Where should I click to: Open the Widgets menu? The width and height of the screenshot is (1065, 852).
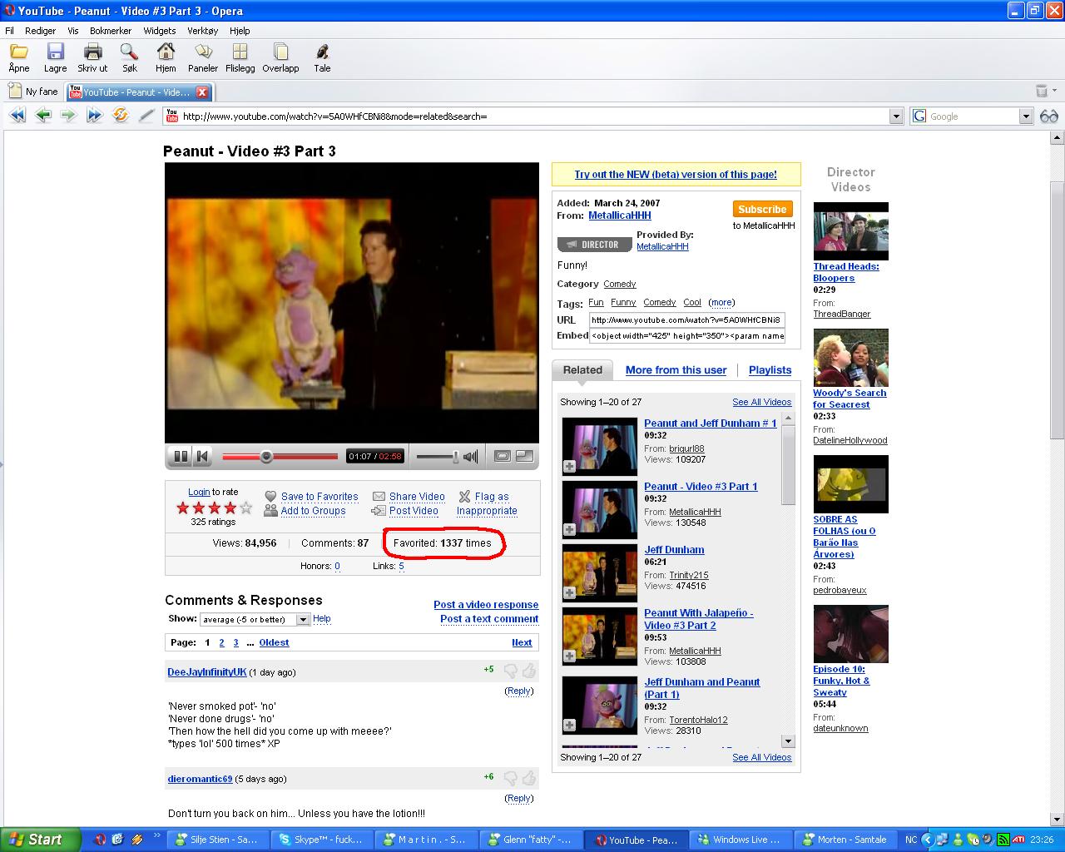click(159, 30)
